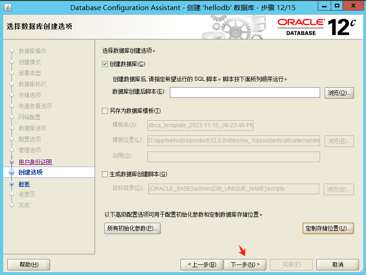The height and width of the screenshot is (275, 366).
Task: Open help with 帮助(H) button
Action: [x=29, y=264]
